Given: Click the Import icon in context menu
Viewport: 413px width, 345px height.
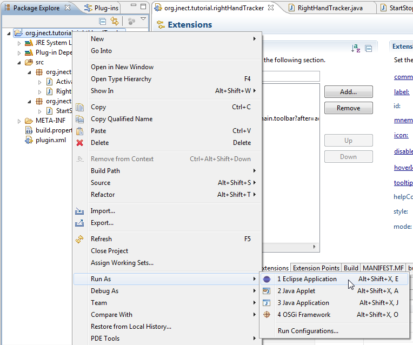Looking at the screenshot, I should point(79,211).
